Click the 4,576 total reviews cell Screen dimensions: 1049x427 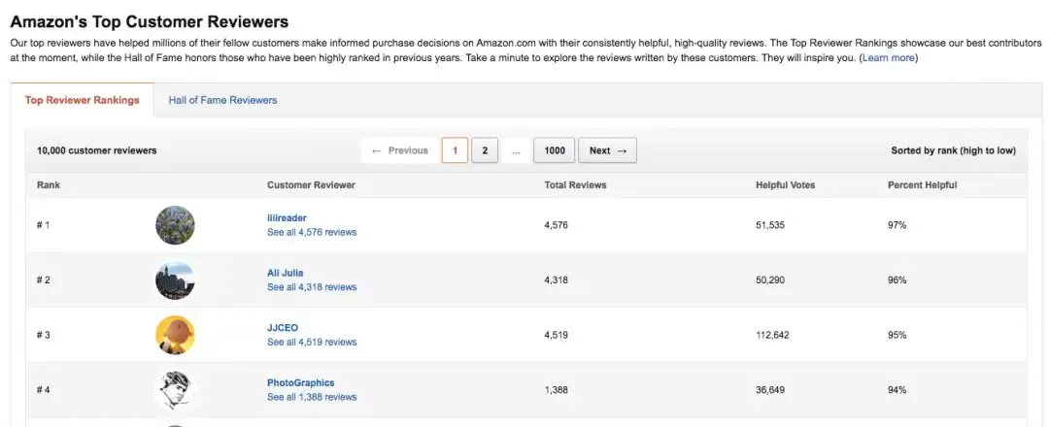pyautogui.click(x=556, y=225)
